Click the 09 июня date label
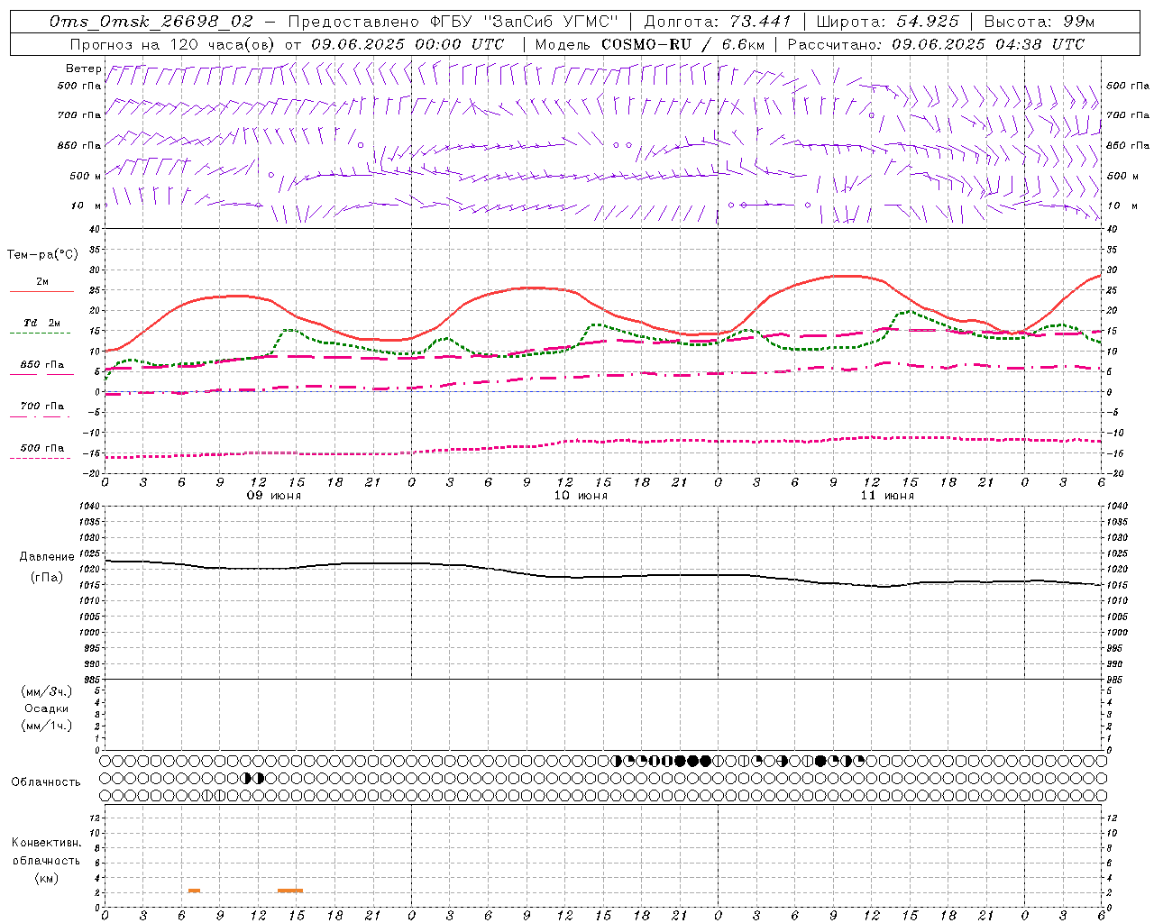Image resolution: width=1154 pixels, height=923 pixels. coord(275,496)
